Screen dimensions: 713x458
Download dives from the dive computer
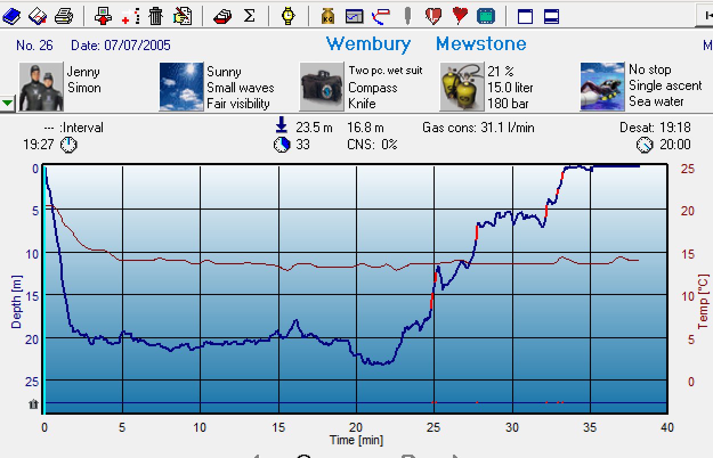[x=104, y=15]
